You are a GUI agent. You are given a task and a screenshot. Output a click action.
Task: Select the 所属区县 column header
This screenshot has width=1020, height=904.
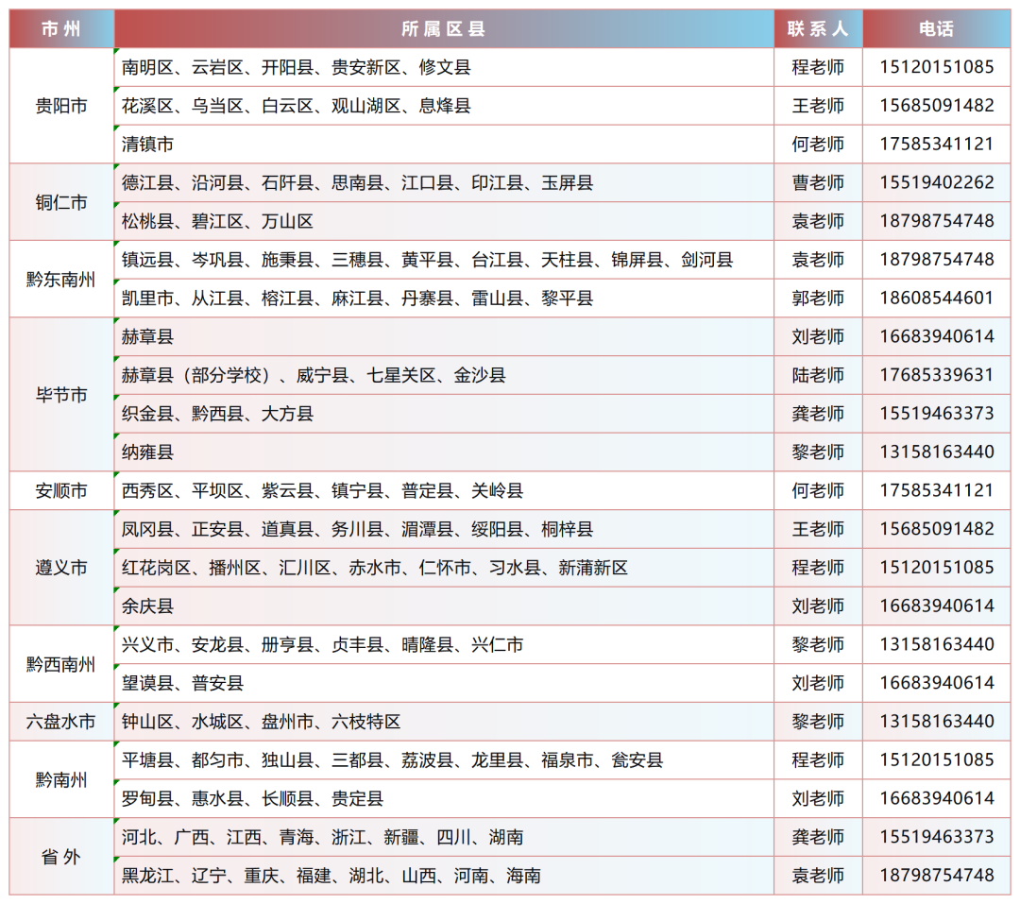click(443, 29)
